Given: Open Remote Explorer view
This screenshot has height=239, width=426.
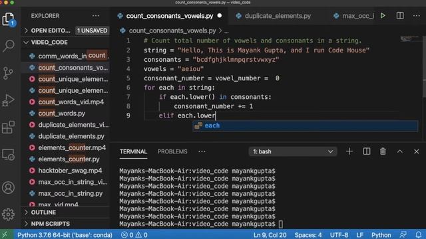Looking at the screenshot, I should 8,155.
